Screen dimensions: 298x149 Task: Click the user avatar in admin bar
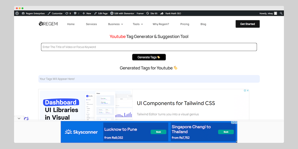click(276, 13)
